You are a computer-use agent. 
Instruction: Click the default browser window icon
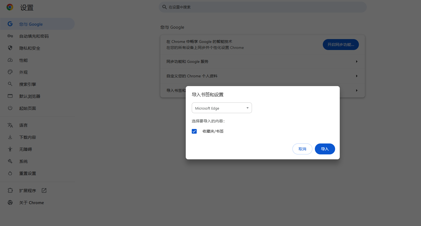click(x=10, y=96)
